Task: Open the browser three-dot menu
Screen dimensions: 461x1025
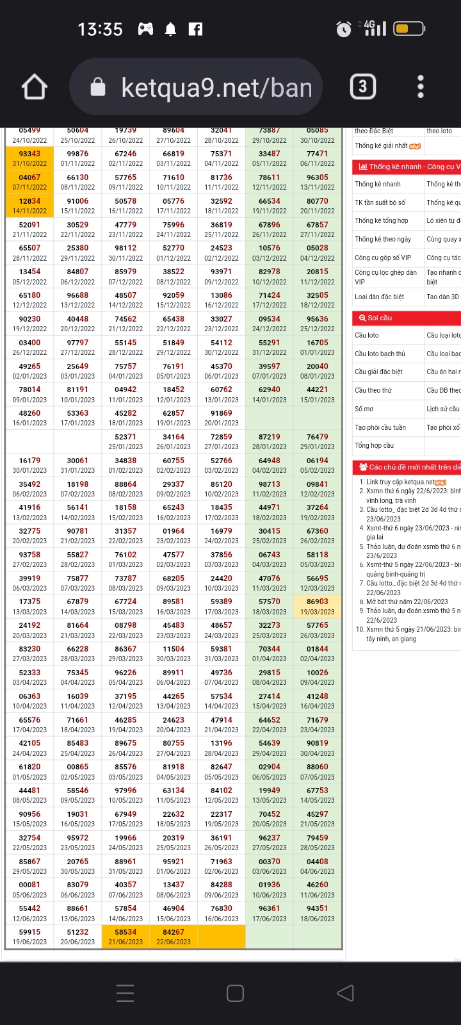Action: 421,86
